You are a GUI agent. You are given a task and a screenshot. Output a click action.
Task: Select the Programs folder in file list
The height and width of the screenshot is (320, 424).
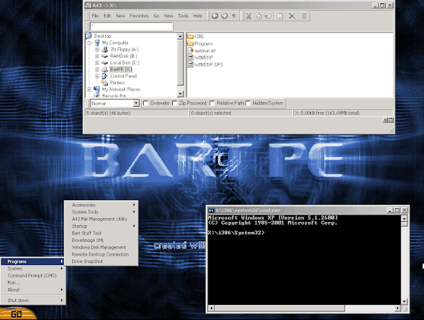coord(200,44)
